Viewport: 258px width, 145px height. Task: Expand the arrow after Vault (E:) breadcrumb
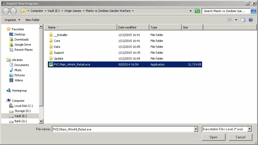[x=62, y=11]
